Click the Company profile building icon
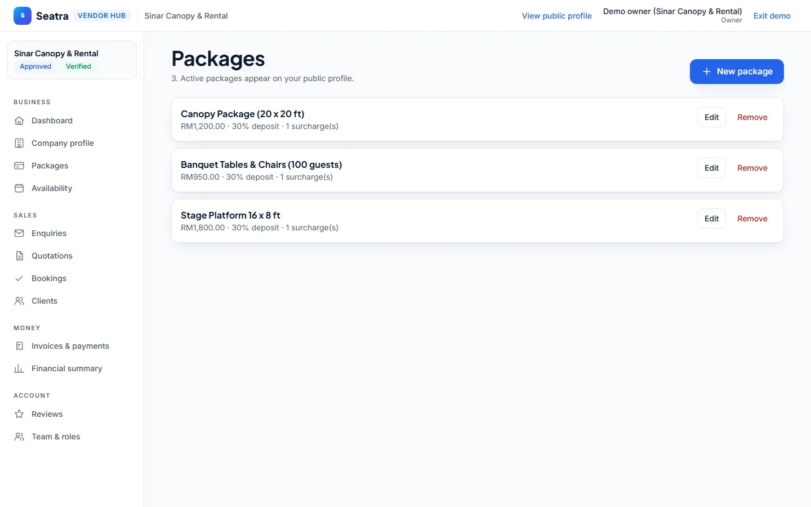The image size is (811, 507). click(19, 143)
